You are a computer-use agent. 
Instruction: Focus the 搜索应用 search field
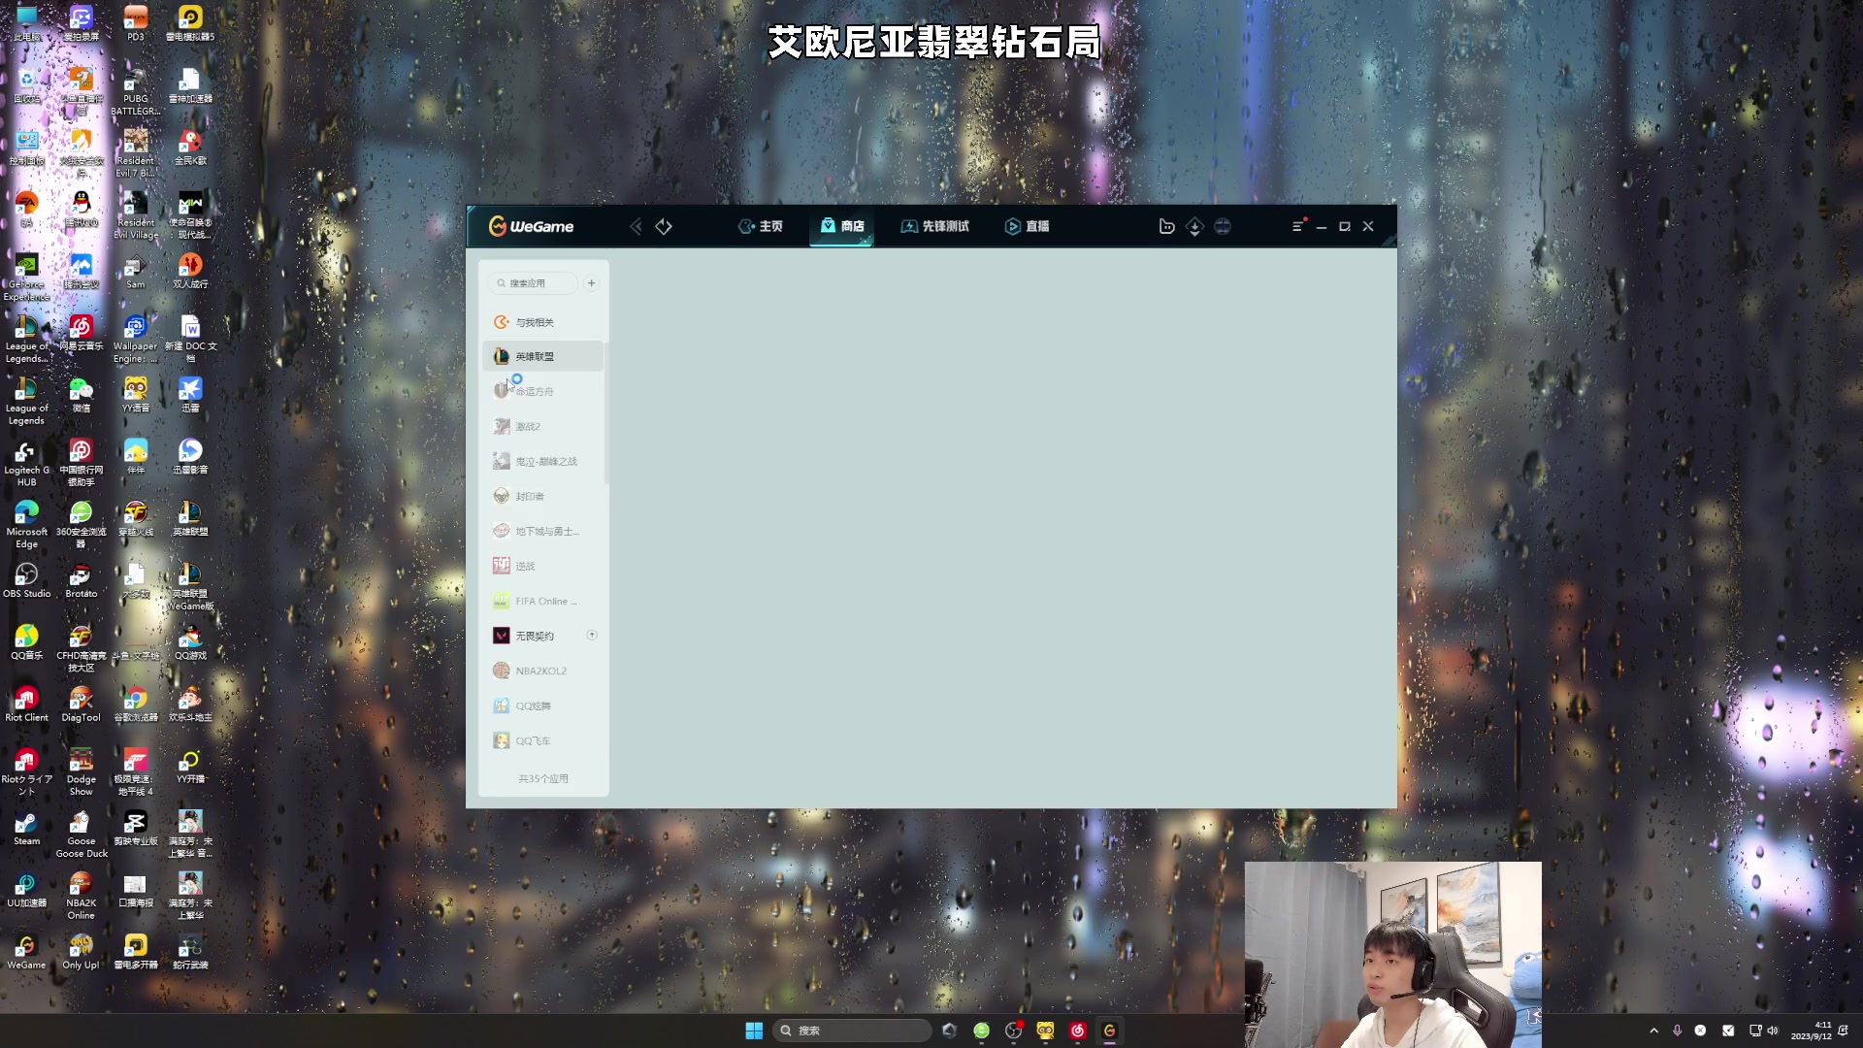tap(533, 283)
